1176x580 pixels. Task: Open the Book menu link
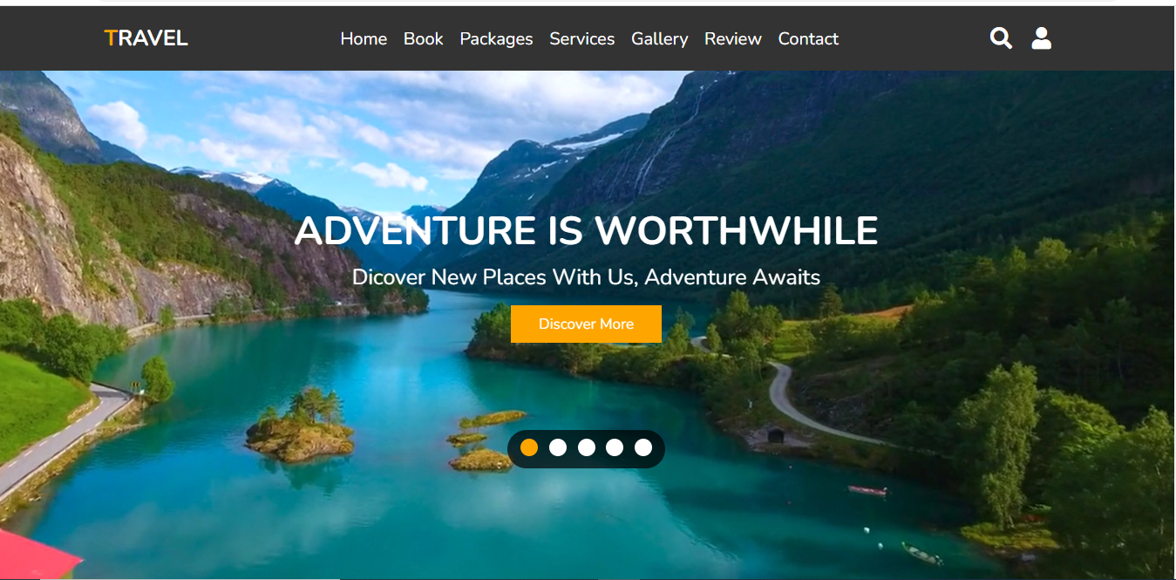(424, 39)
